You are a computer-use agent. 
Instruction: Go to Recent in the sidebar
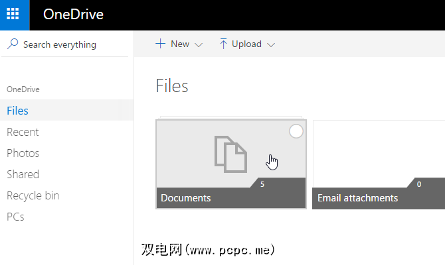click(23, 132)
